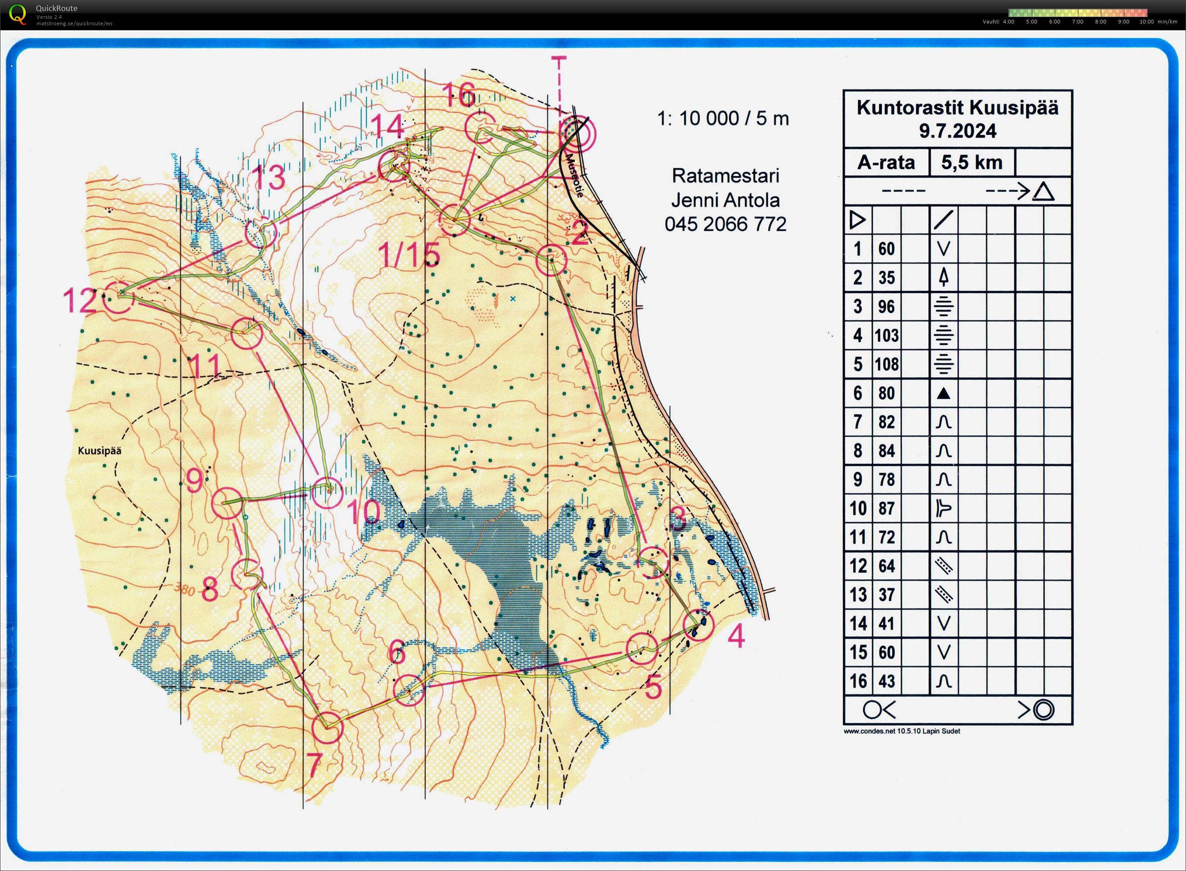Click the phone number 045 2066 772
The width and height of the screenshot is (1186, 871).
[x=726, y=224]
